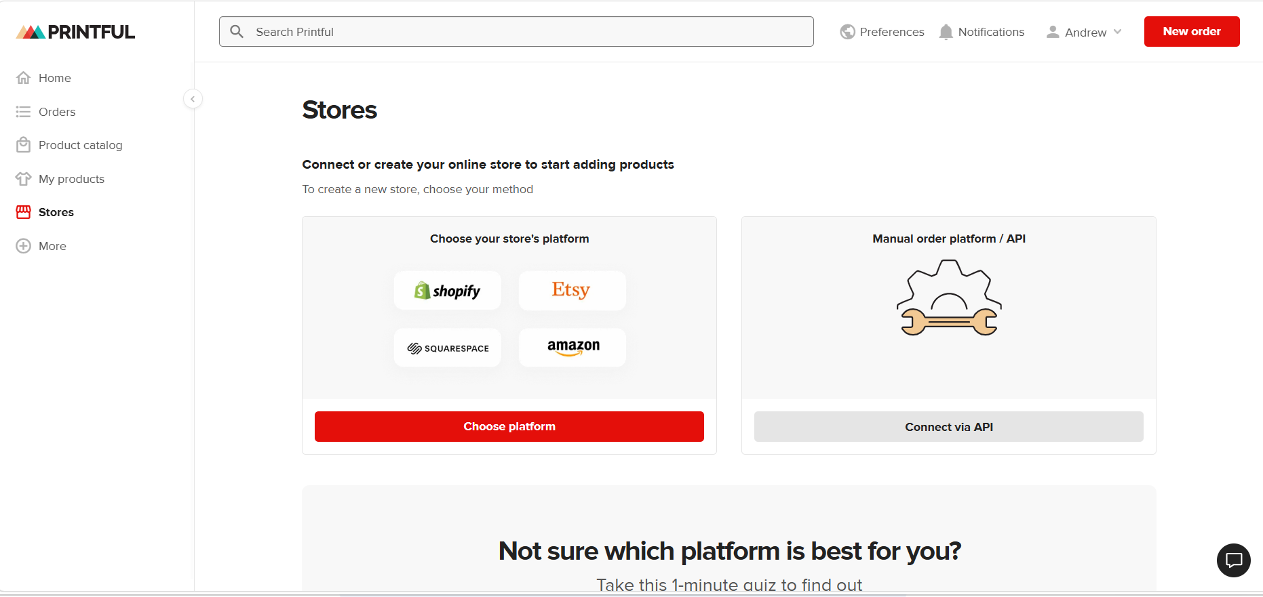Viewport: 1263px width, 597px height.
Task: Open the Andrew account dropdown
Action: (x=1084, y=32)
